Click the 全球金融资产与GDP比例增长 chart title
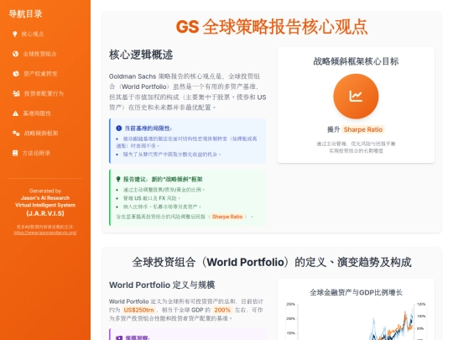453x340 pixels. click(356, 293)
